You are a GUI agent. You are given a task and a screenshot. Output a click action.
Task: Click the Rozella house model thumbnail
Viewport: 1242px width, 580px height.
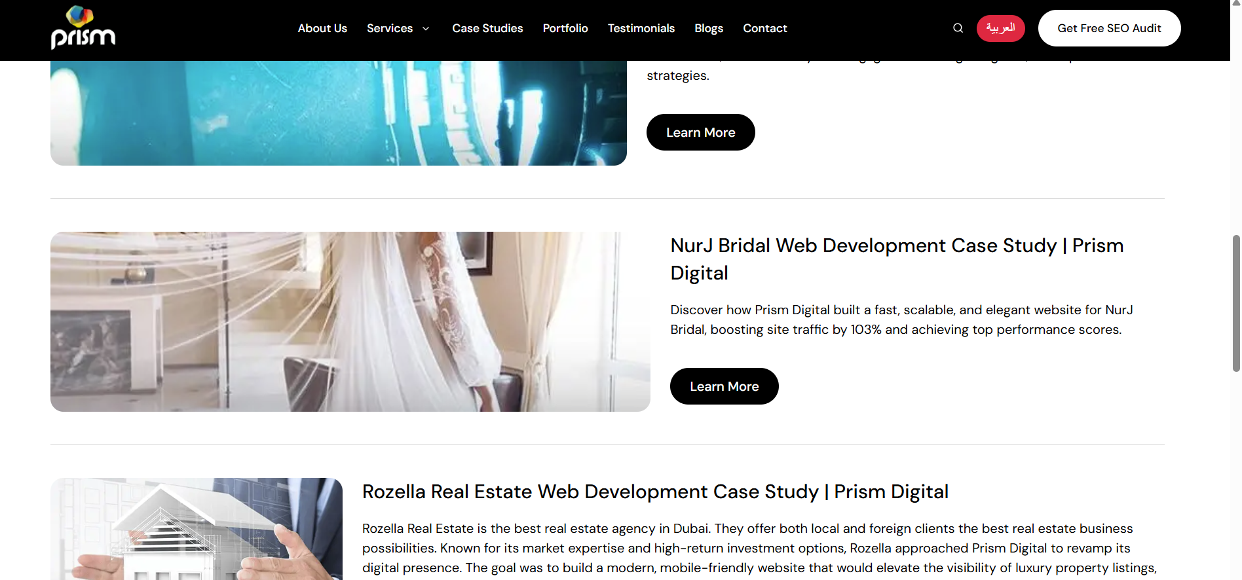tap(197, 529)
